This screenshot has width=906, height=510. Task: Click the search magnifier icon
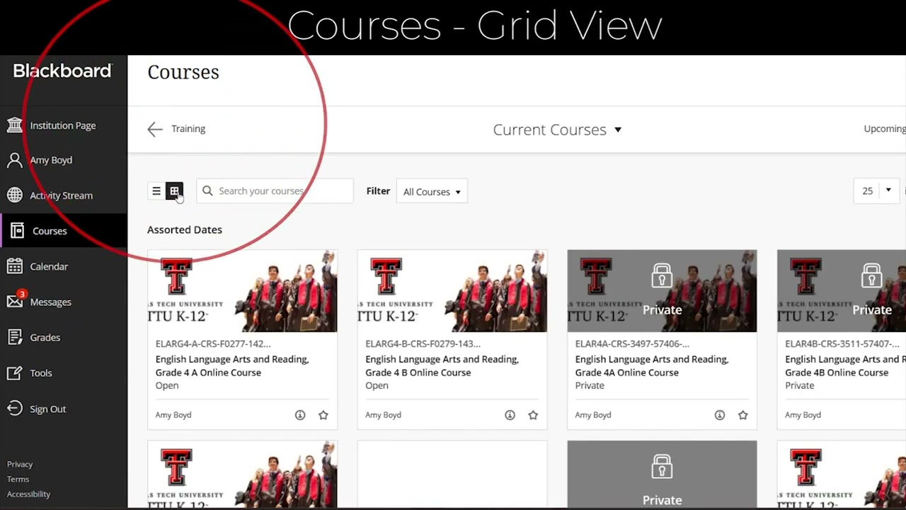pyautogui.click(x=207, y=191)
